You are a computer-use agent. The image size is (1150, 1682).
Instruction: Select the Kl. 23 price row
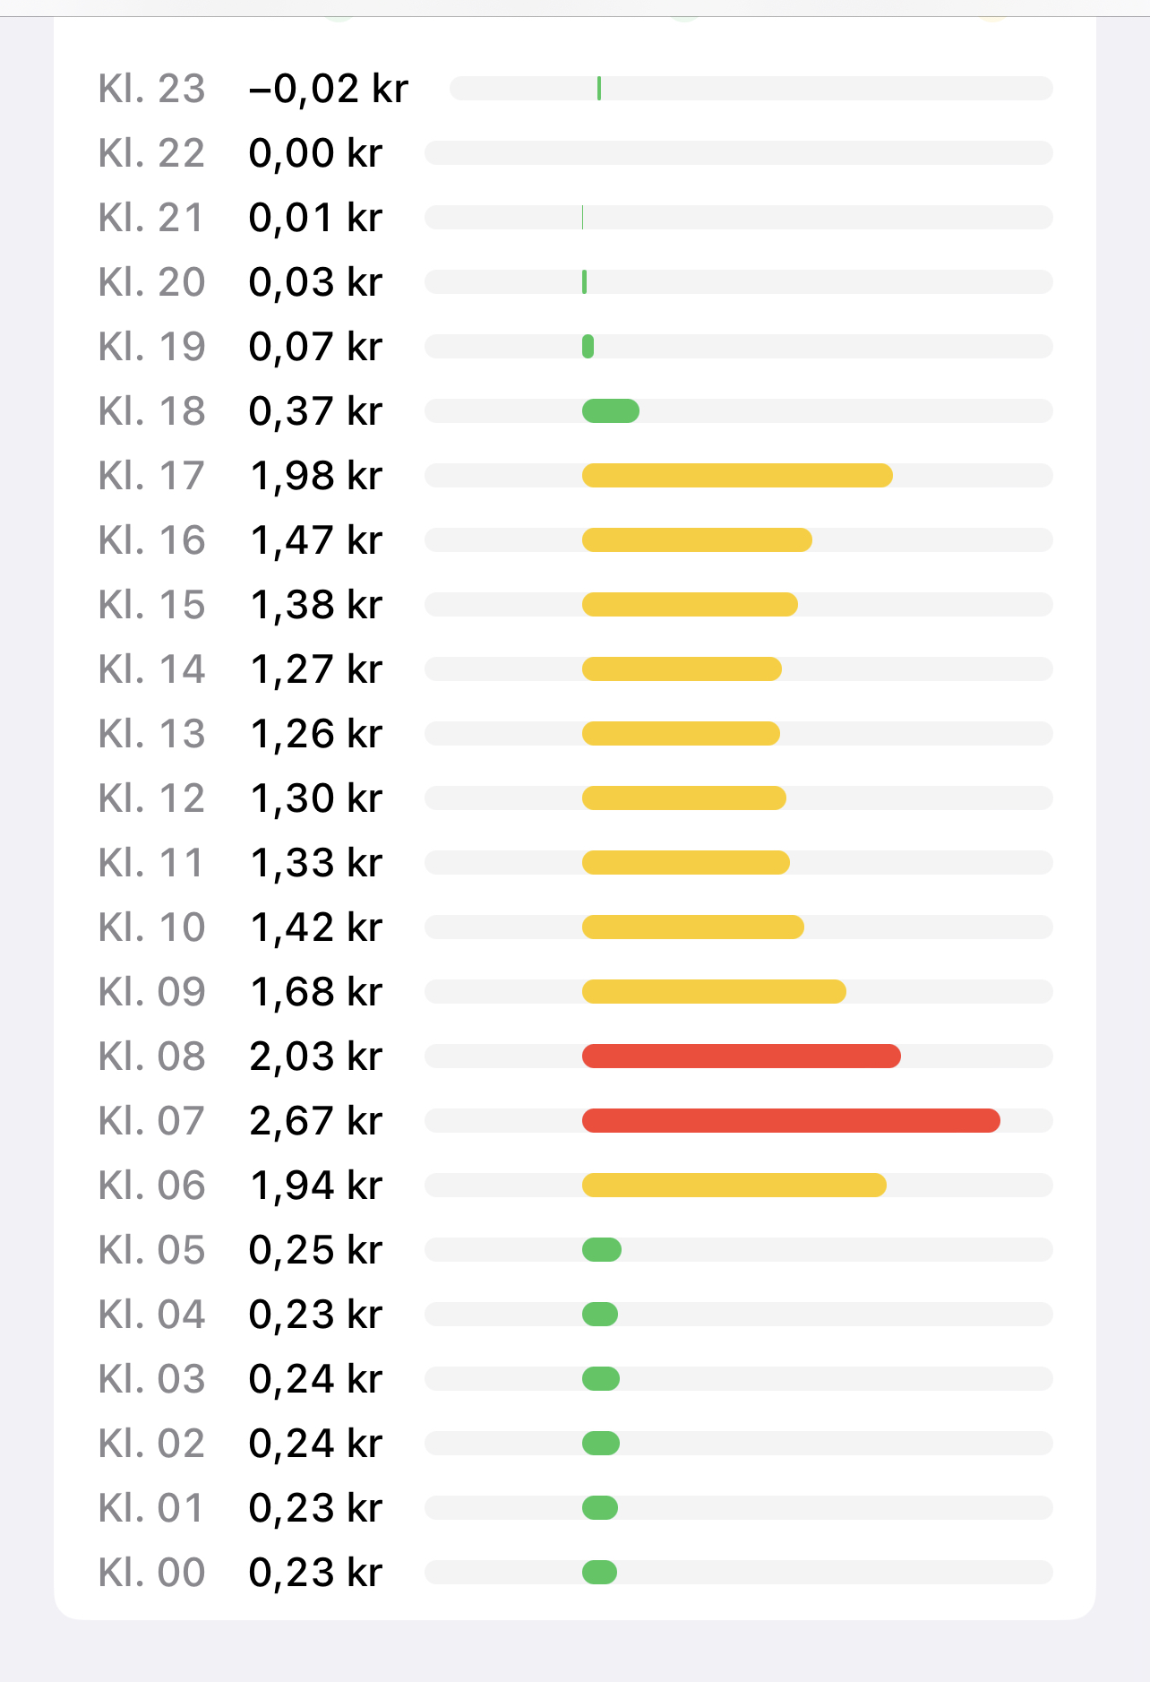coord(575,89)
